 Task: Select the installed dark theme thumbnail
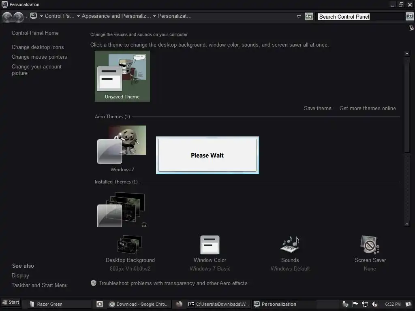tap(122, 210)
